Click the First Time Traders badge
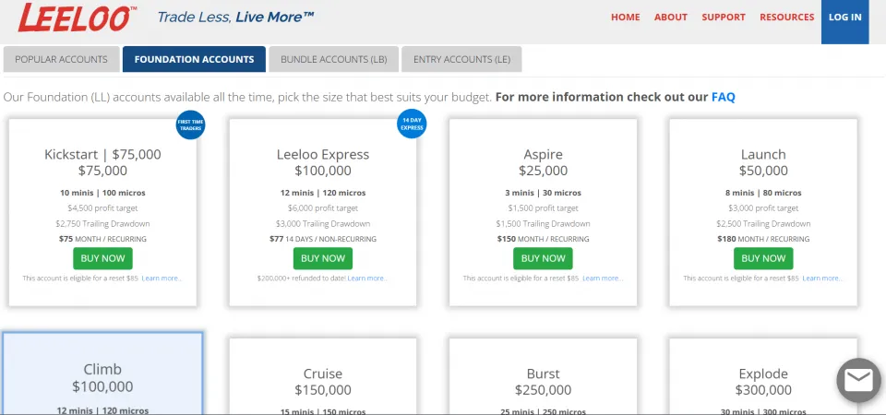The height and width of the screenshot is (415, 886). tap(189, 125)
